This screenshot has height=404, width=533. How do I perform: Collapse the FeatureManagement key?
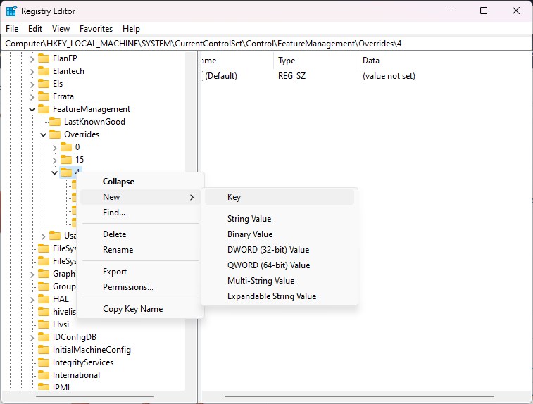point(32,109)
